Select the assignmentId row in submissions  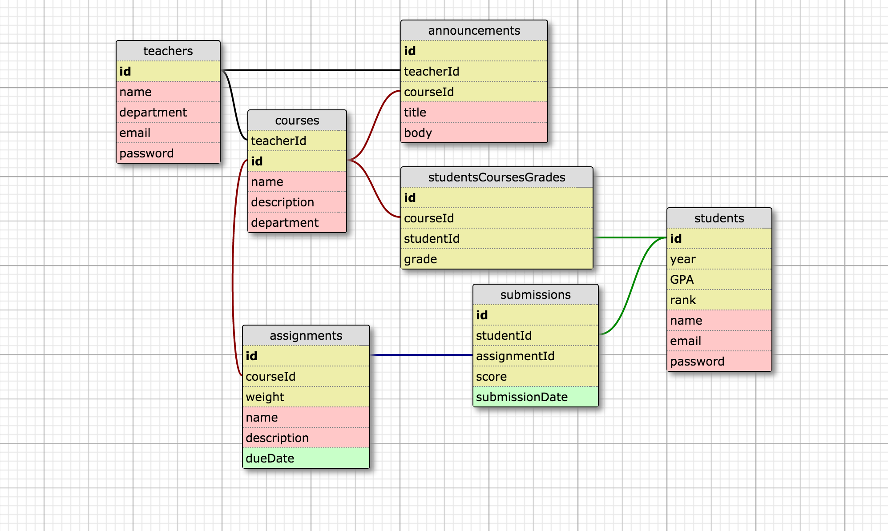(x=535, y=356)
